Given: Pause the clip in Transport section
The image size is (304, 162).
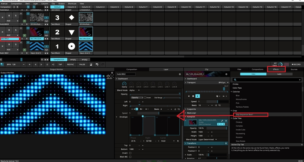Looking at the screenshot, I should tap(193, 96).
